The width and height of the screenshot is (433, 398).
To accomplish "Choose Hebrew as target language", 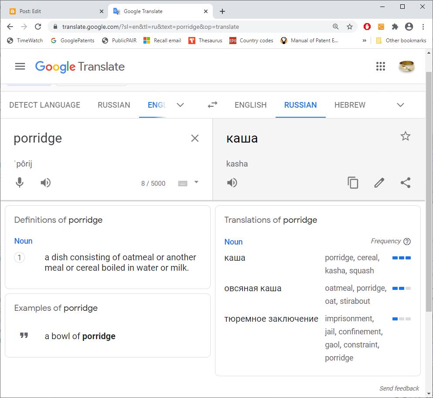I will [x=350, y=105].
